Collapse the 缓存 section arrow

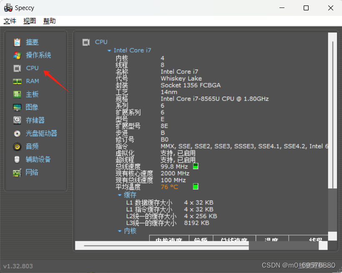click(x=120, y=195)
